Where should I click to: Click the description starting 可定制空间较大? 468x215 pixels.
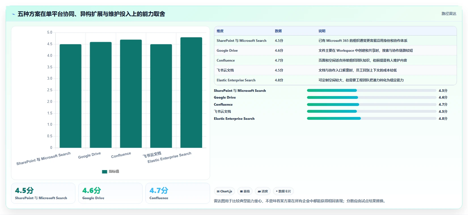(x=361, y=80)
